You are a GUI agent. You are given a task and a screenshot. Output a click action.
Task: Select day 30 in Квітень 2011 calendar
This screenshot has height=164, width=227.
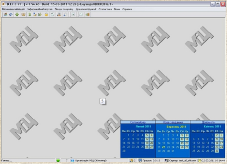(x=217, y=151)
